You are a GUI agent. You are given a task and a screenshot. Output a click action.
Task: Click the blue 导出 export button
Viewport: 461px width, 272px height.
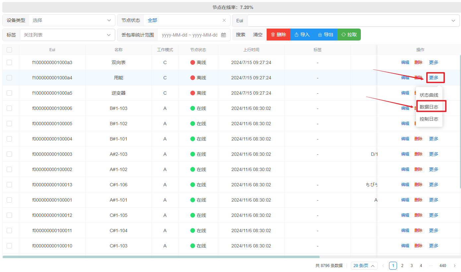pos(325,35)
